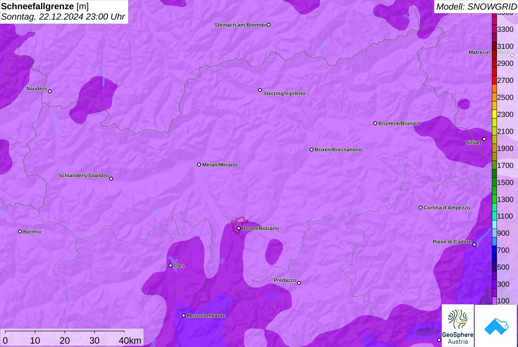The width and height of the screenshot is (518, 347).
Task: Click the Predazzo location marker dot
Action: click(x=299, y=283)
